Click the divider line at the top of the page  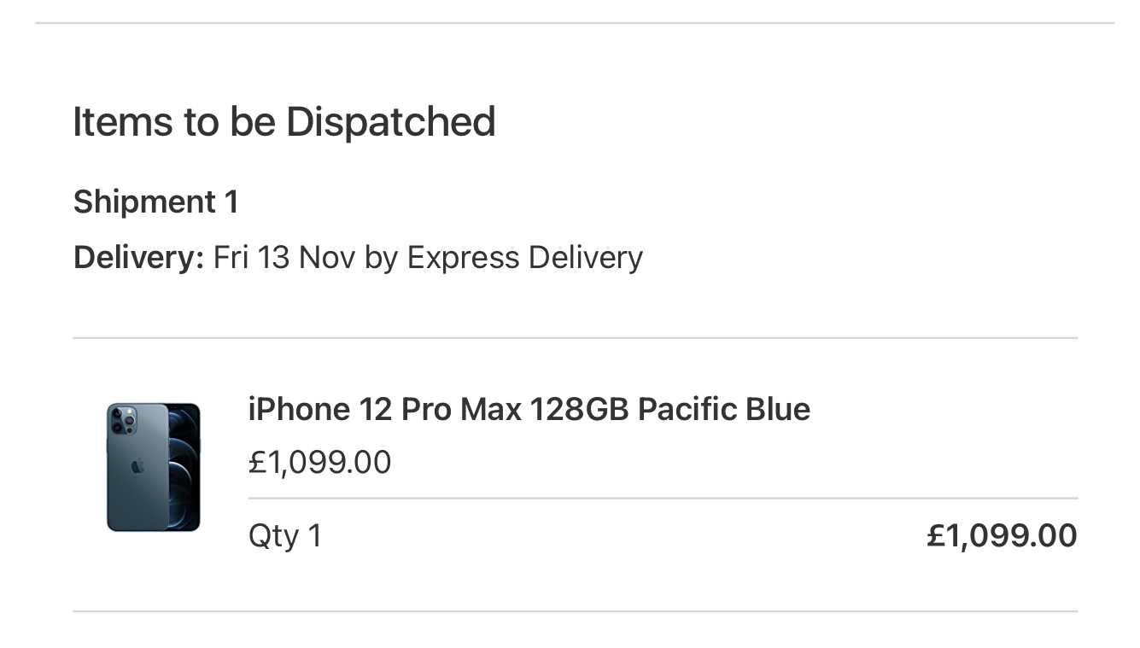(x=575, y=23)
